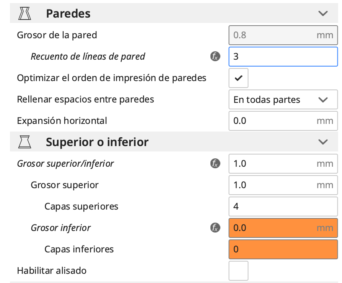Collapse the Paredes section chevron

click(x=323, y=13)
